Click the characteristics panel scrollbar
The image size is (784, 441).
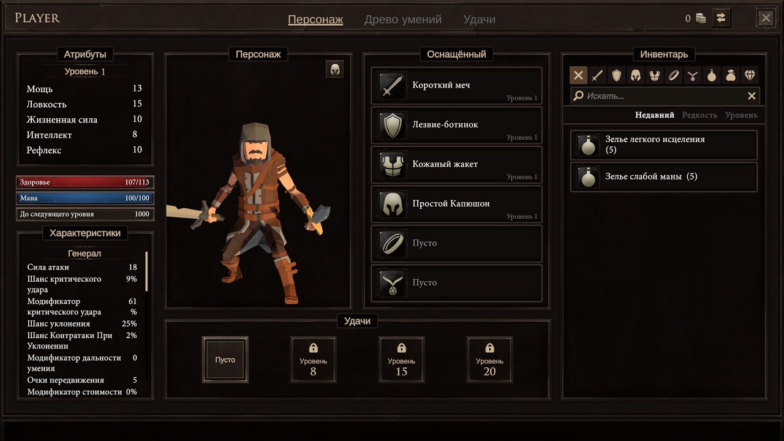[x=146, y=271]
